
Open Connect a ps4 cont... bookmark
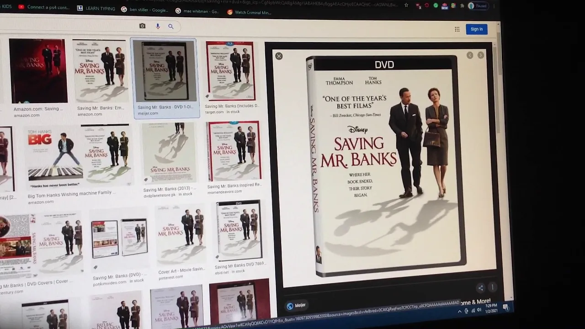(44, 7)
